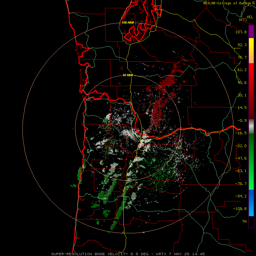The width and height of the screenshot is (256, 256).
Task: Click the -63.1 velocity scale value
Action: pyautogui.click(x=241, y=171)
